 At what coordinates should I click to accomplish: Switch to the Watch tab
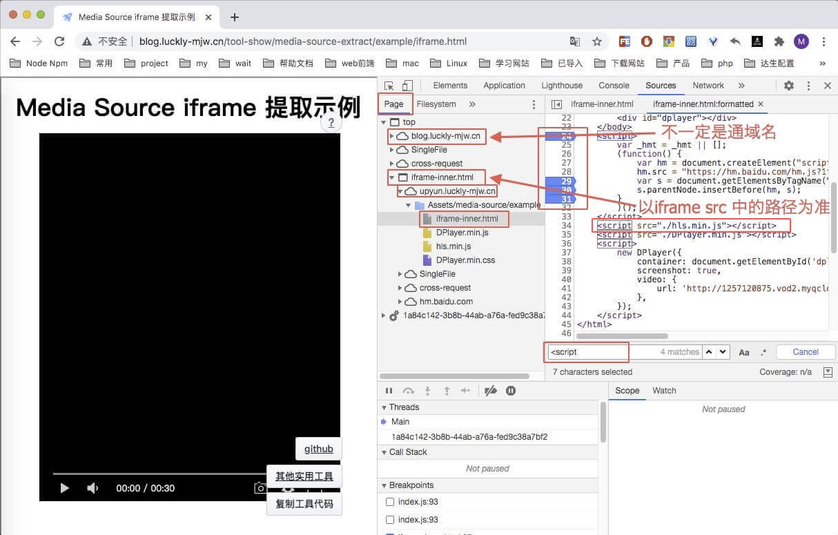point(664,391)
